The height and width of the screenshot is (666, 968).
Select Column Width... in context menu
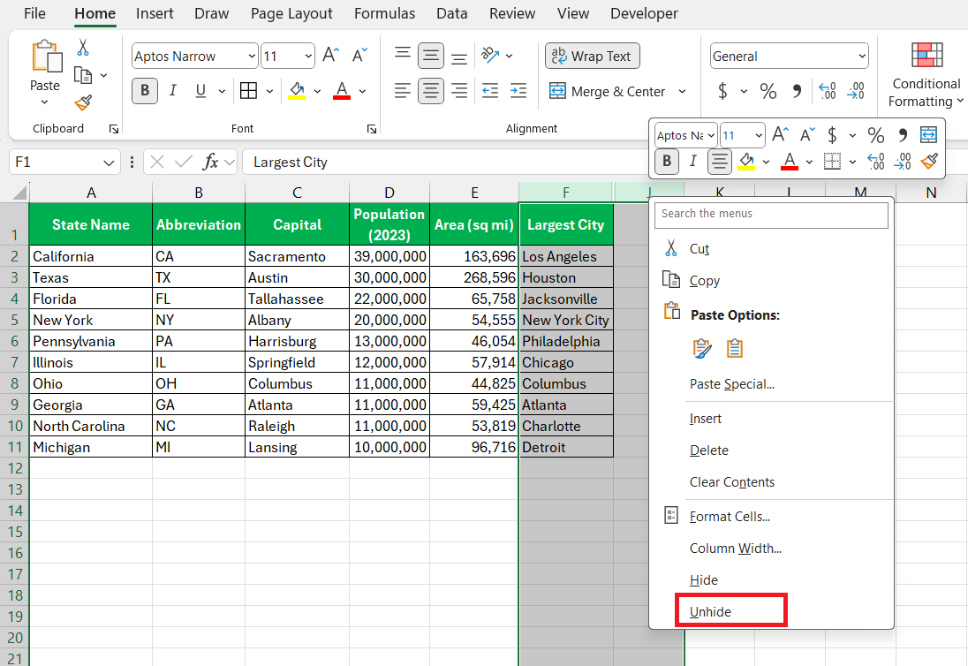click(x=735, y=549)
